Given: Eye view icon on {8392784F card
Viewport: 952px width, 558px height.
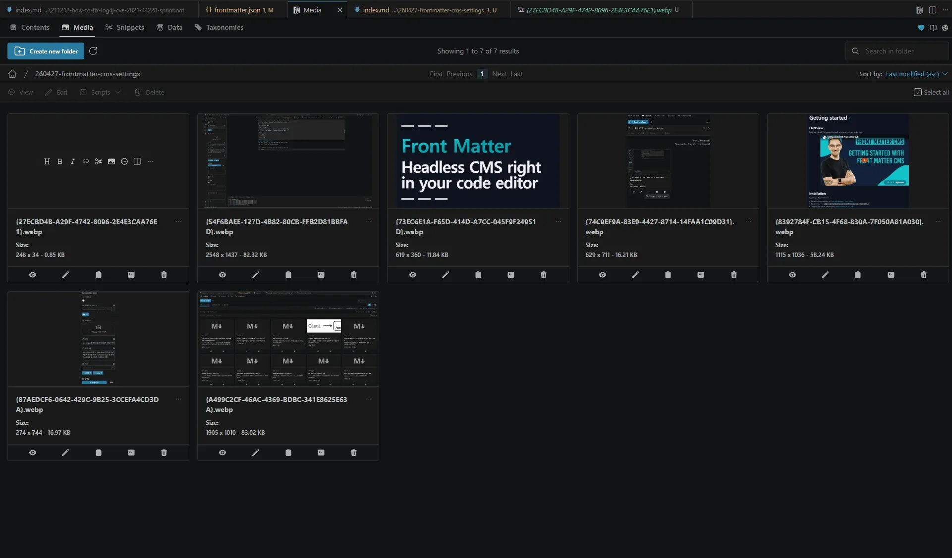Looking at the screenshot, I should [x=792, y=275].
